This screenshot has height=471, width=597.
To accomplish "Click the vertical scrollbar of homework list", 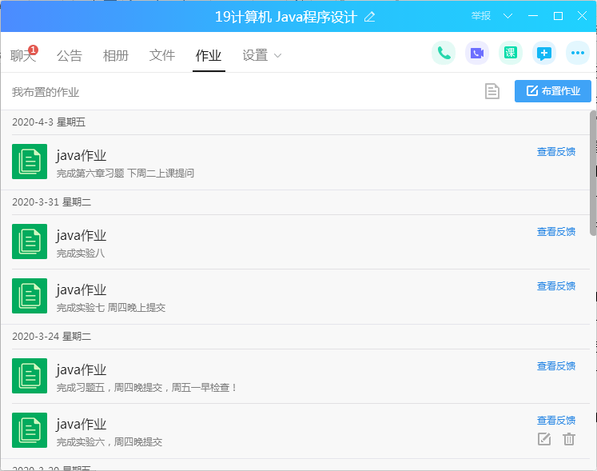I will click(x=592, y=168).
